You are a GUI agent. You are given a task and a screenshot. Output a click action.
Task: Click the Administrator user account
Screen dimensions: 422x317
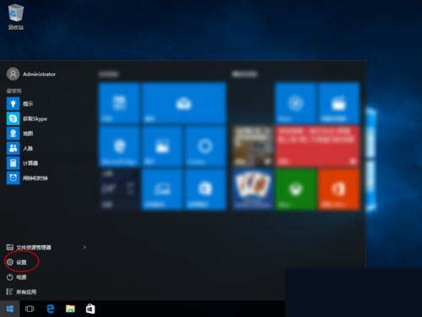31,74
